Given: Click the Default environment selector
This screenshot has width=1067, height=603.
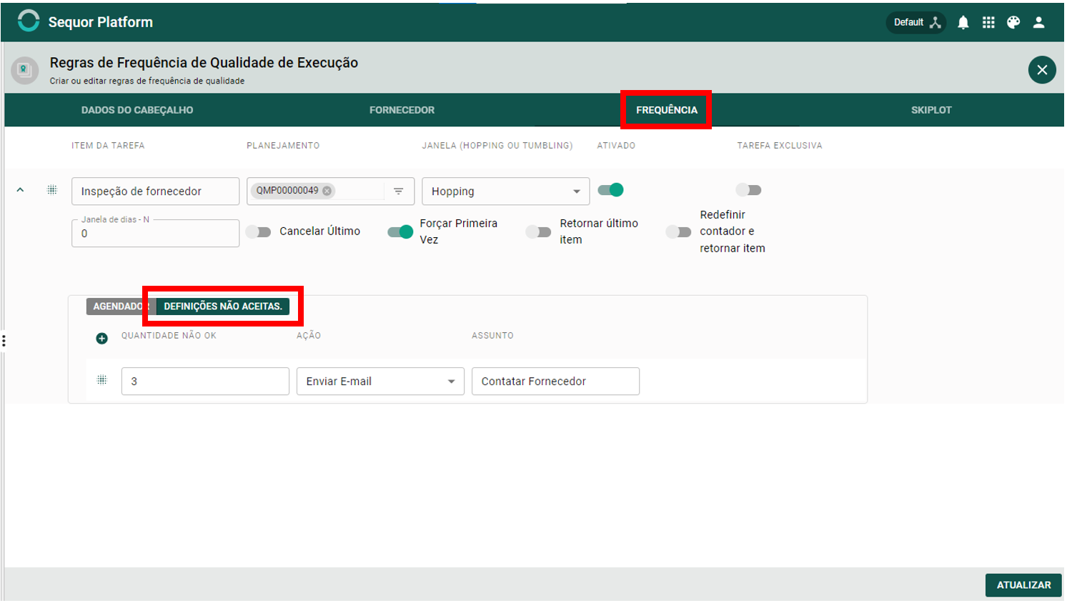Looking at the screenshot, I should pyautogui.click(x=916, y=22).
